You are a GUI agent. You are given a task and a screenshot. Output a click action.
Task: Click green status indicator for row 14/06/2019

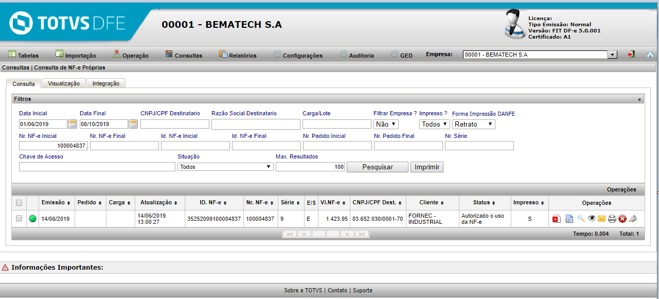click(x=32, y=219)
